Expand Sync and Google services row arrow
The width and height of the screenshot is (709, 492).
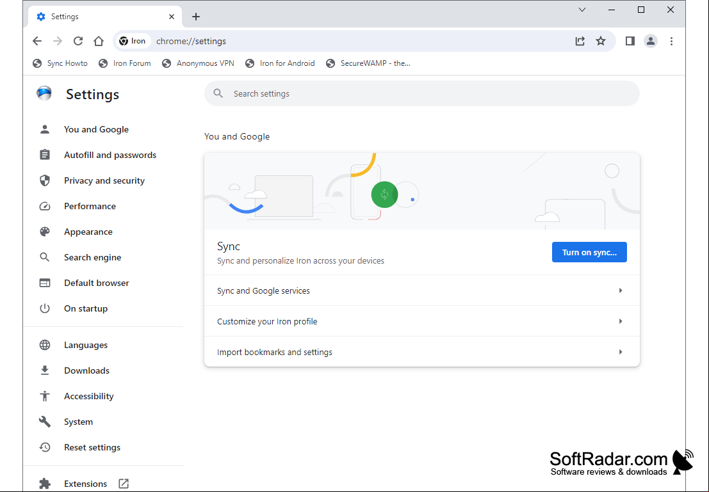click(x=621, y=290)
